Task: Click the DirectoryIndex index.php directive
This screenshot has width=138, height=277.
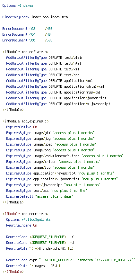Action: point(36,17)
